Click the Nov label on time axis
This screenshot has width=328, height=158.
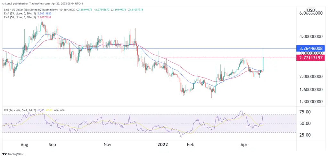[x=107, y=145]
